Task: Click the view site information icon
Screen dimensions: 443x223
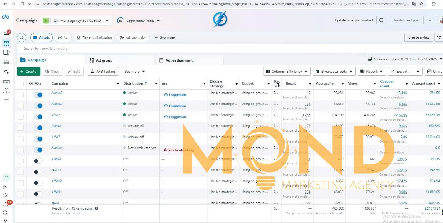Action: pyautogui.click(x=37, y=4)
